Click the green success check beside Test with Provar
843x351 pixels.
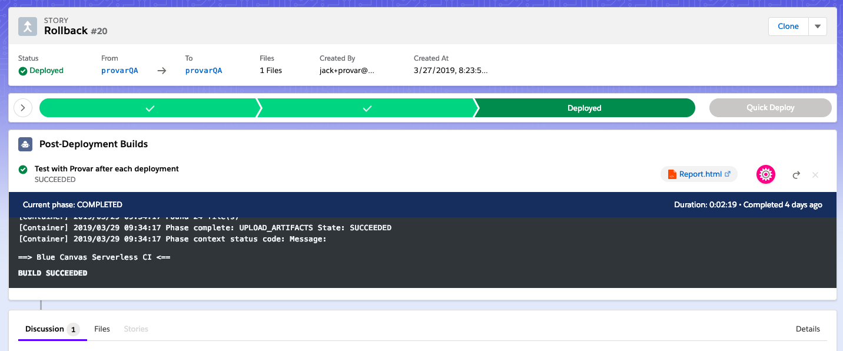(23, 169)
